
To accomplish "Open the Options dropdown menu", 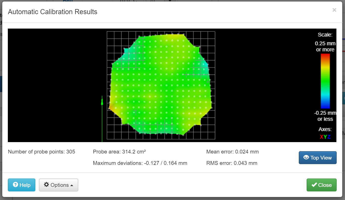I will pyautogui.click(x=59, y=185).
